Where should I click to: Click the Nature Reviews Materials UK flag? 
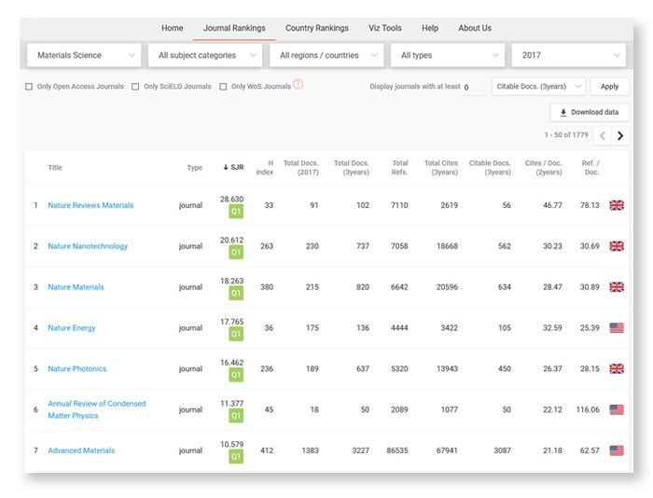click(617, 205)
